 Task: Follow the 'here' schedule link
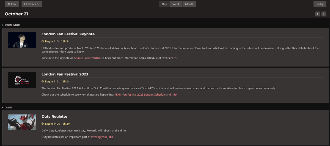coord(173,58)
